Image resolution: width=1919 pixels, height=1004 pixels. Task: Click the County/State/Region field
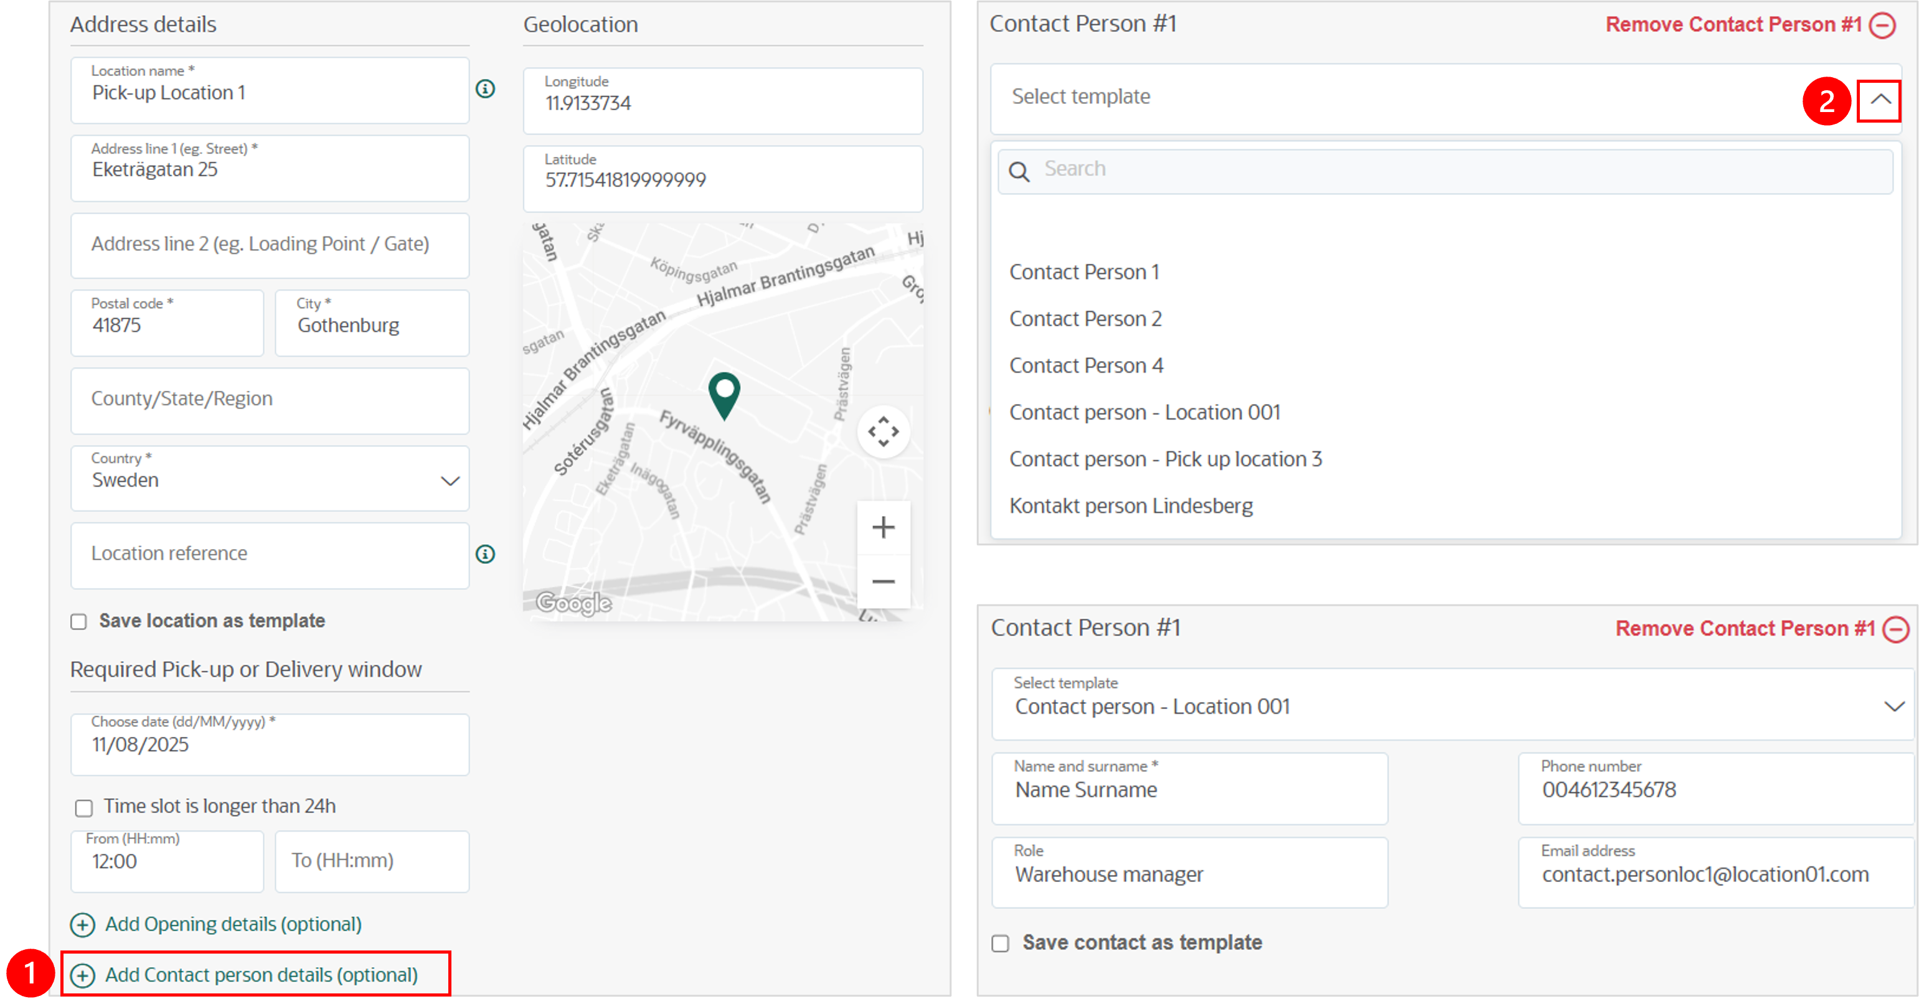click(270, 401)
